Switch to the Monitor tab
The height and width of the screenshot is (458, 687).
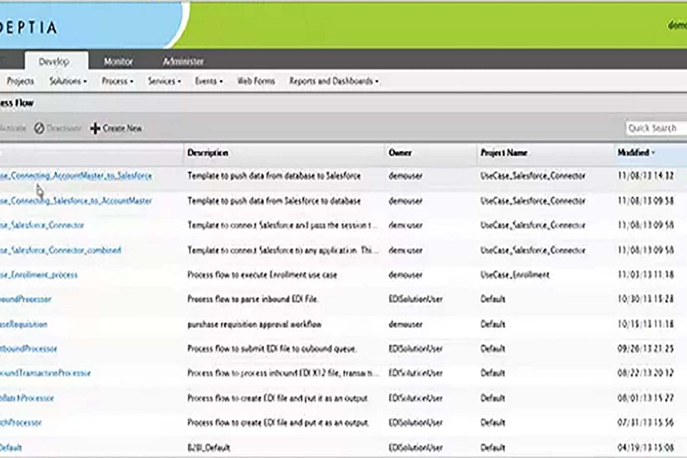[118, 61]
